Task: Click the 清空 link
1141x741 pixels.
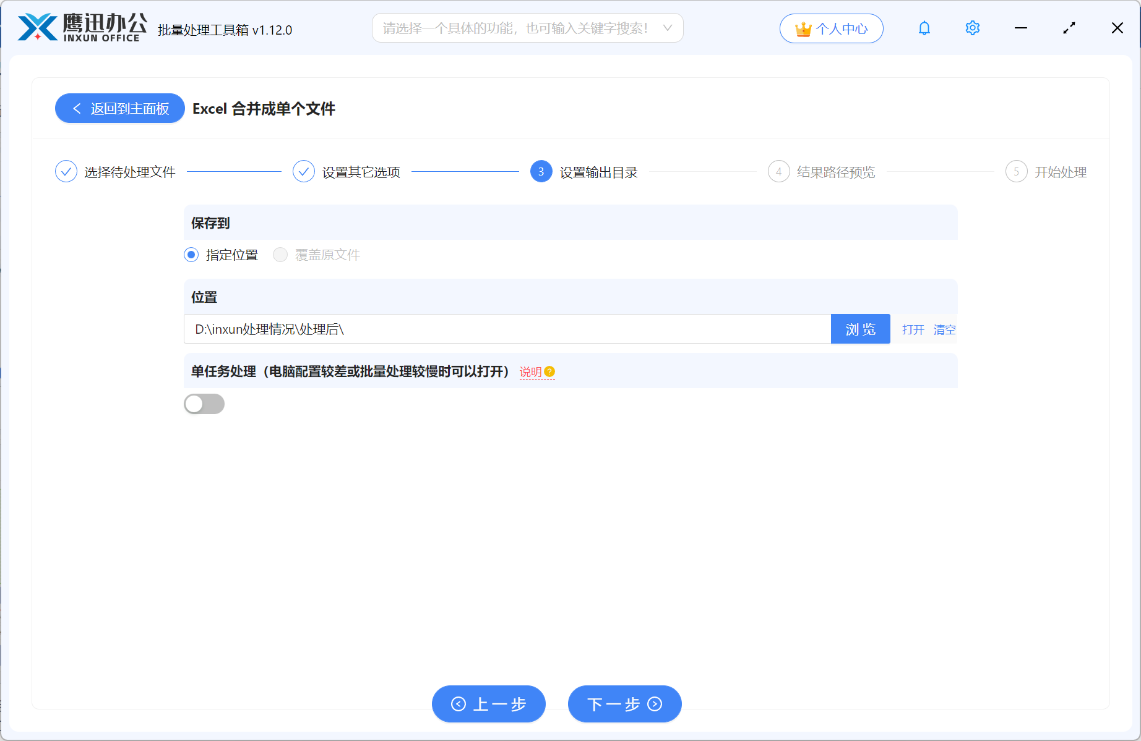Action: point(944,329)
